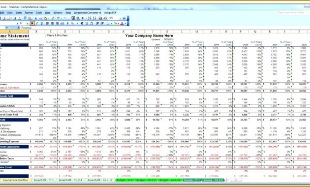Viewport: 310px width, 187px height.
Task: Open the Name Box dropdown
Action: coord(7,28)
